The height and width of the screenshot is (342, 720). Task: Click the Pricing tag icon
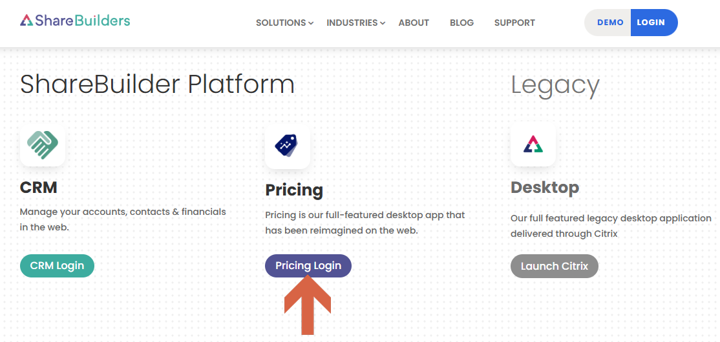pos(288,146)
